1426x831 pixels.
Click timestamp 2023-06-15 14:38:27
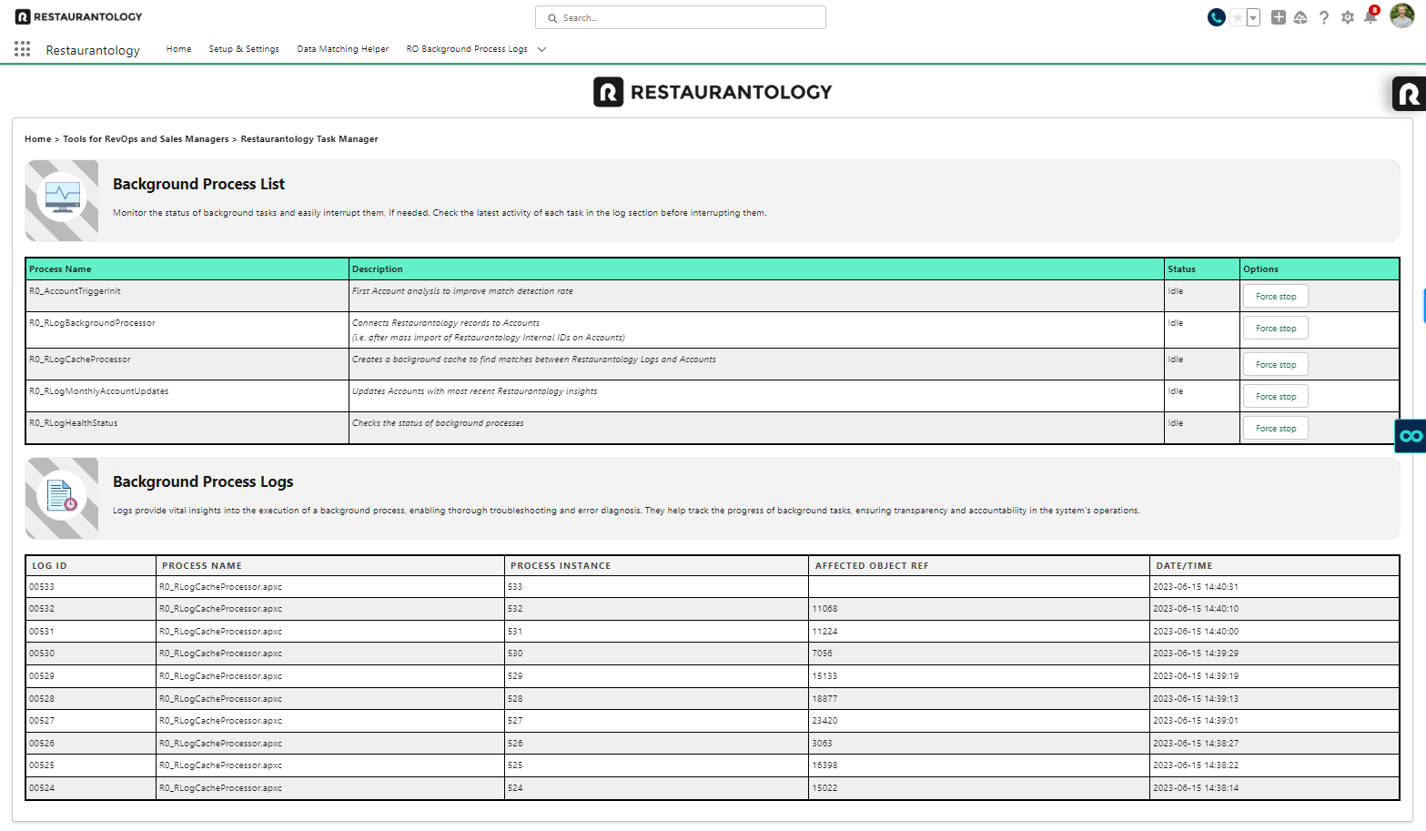pos(1196,744)
